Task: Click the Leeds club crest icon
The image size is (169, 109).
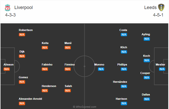Action: point(161,7)
